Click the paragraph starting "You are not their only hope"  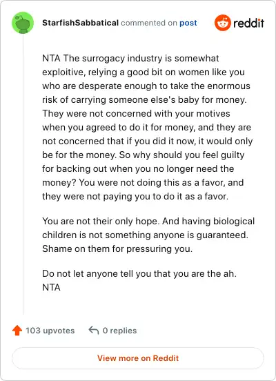(x=148, y=235)
